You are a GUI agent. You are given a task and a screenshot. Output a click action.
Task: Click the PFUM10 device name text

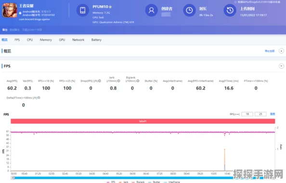click(x=100, y=7)
